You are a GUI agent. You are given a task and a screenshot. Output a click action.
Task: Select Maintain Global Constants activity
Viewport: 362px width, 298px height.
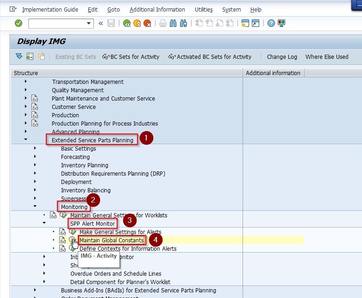pos(112,241)
